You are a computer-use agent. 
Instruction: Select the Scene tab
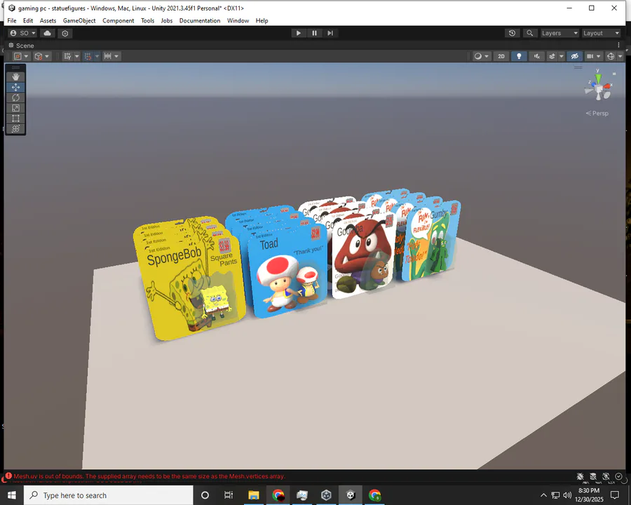tap(21, 46)
